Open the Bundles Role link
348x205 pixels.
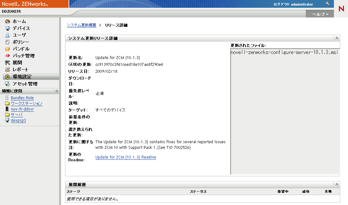point(22,98)
